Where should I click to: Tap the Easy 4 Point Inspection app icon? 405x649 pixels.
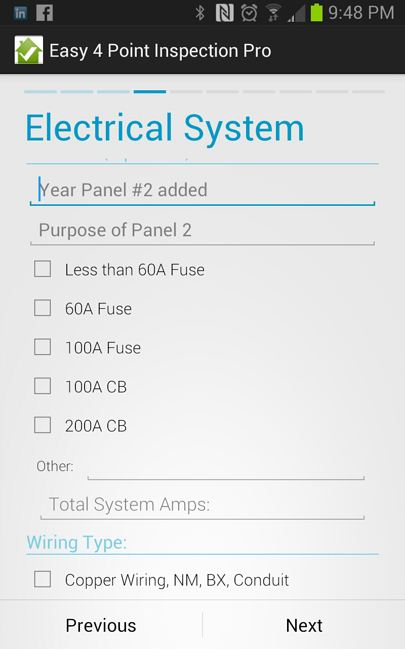click(28, 50)
